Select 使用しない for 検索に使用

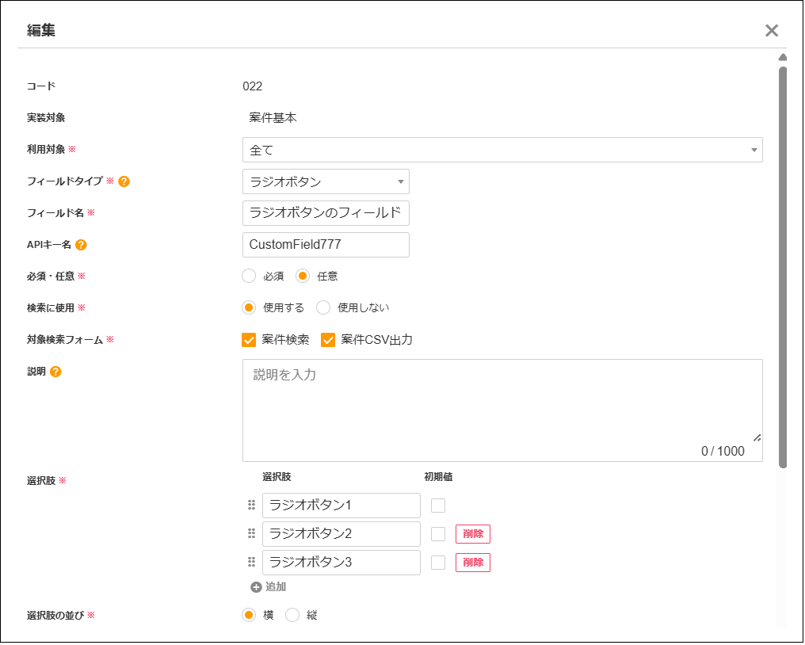click(x=323, y=308)
